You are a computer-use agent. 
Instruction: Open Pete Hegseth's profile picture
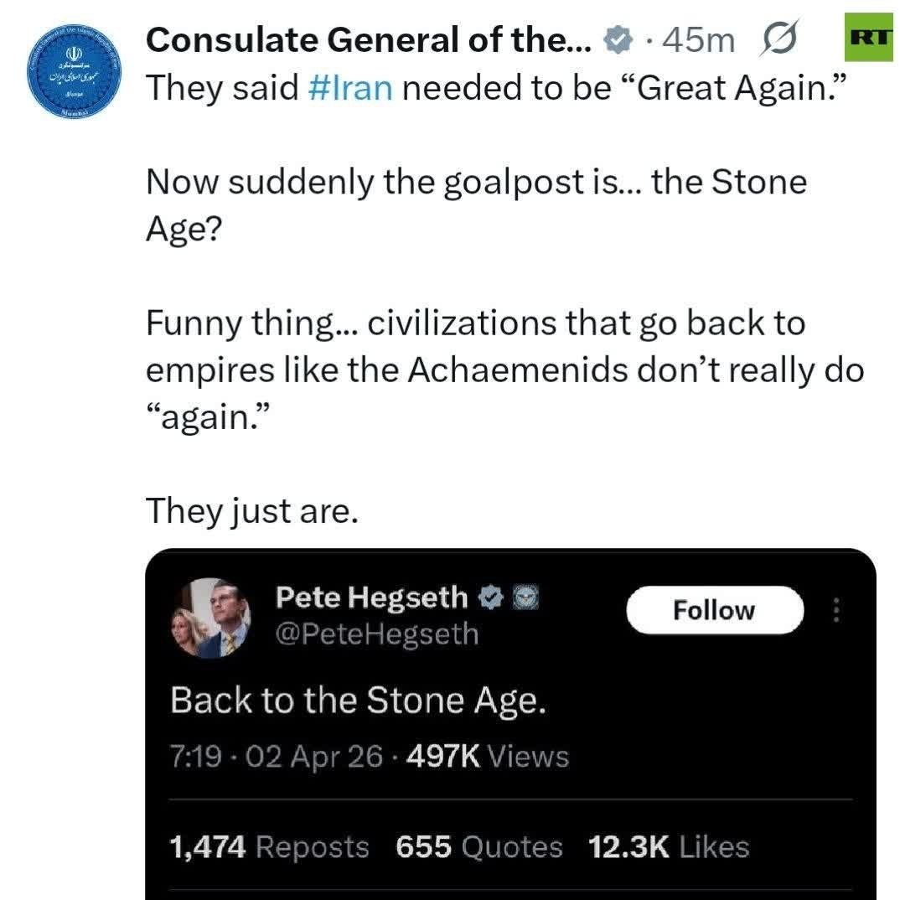212,618
